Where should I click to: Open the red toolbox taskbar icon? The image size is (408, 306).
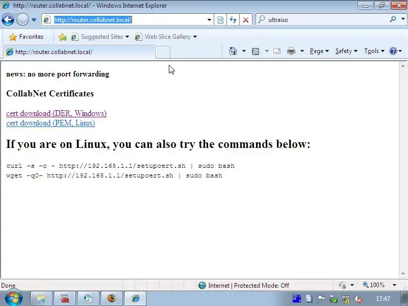[65, 298]
